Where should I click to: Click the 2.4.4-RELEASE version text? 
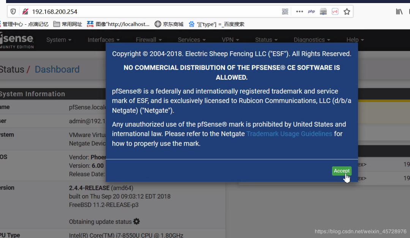coord(89,188)
